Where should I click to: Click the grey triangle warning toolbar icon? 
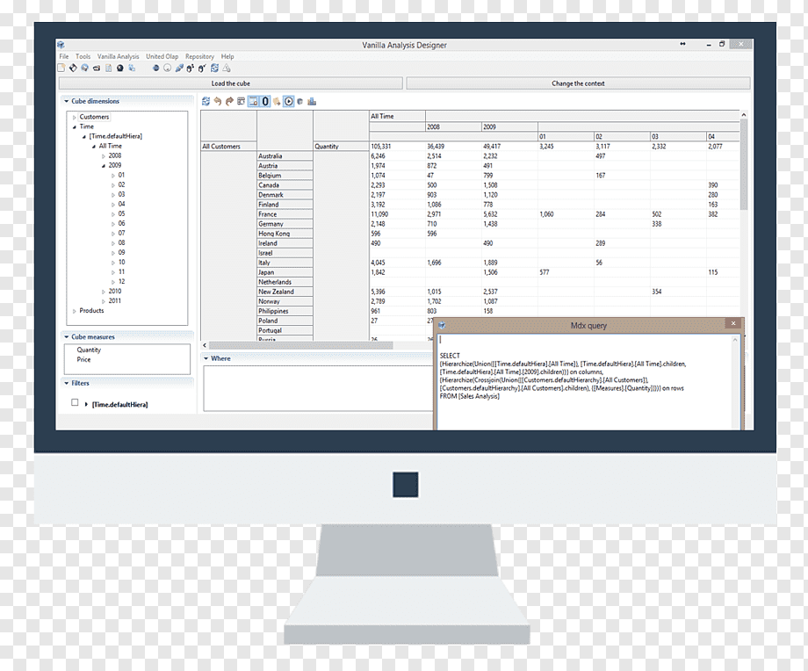227,68
